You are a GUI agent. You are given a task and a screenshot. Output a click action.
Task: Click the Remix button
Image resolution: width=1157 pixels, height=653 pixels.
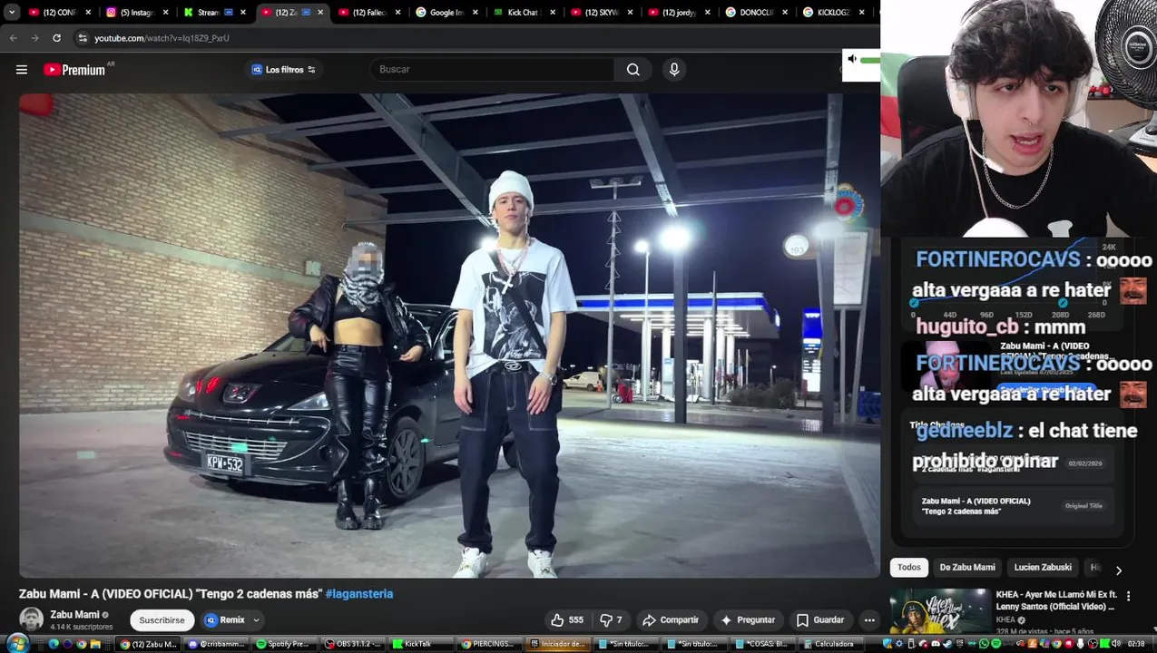(x=225, y=620)
